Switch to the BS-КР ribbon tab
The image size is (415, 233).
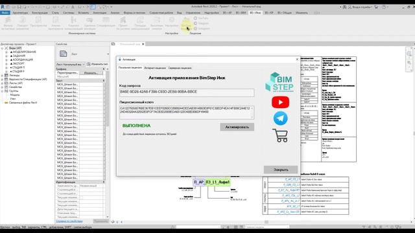pos(269,13)
